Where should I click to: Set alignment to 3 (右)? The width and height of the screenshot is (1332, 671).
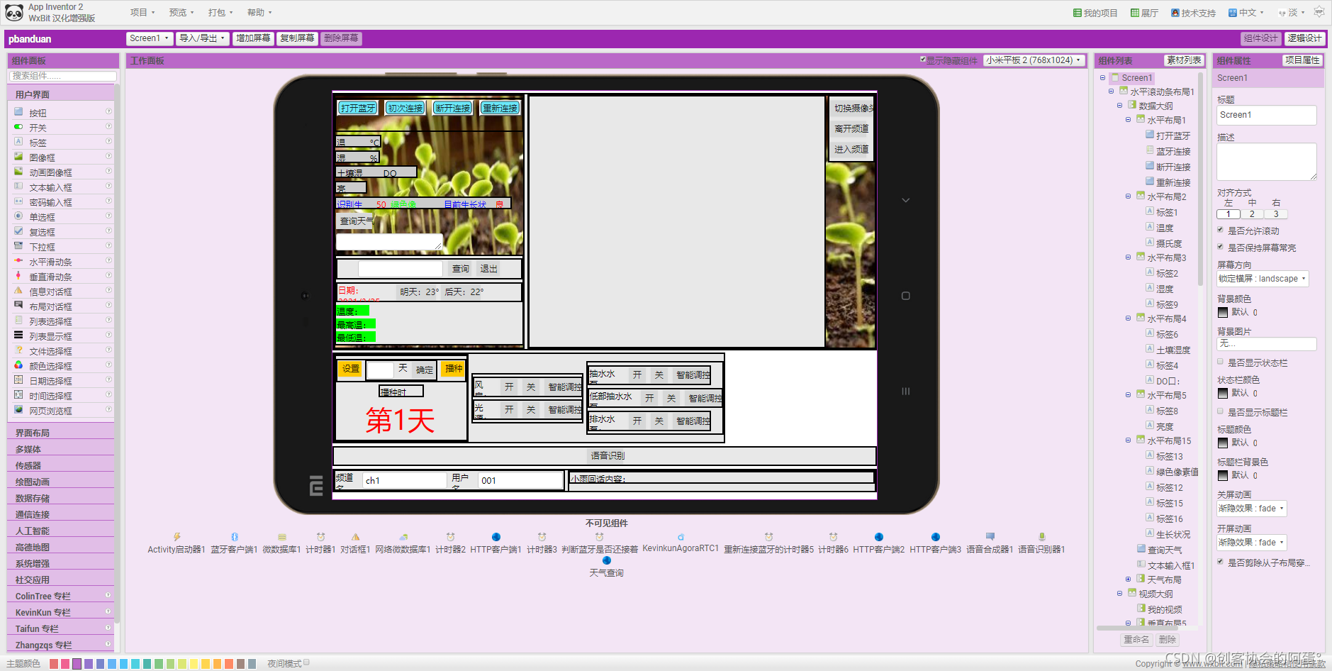click(x=1276, y=213)
